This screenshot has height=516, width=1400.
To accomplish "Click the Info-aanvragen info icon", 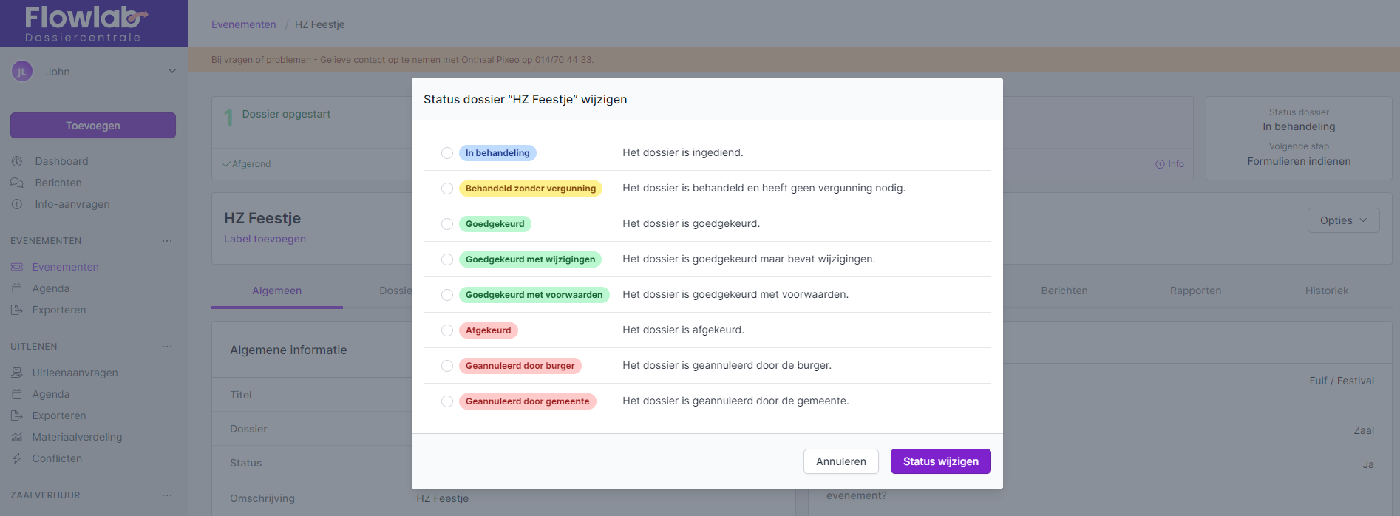I will point(17,204).
